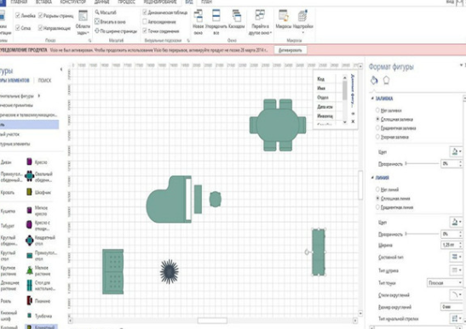
Task: Click the New Window icon in ribbon
Action: point(198,15)
